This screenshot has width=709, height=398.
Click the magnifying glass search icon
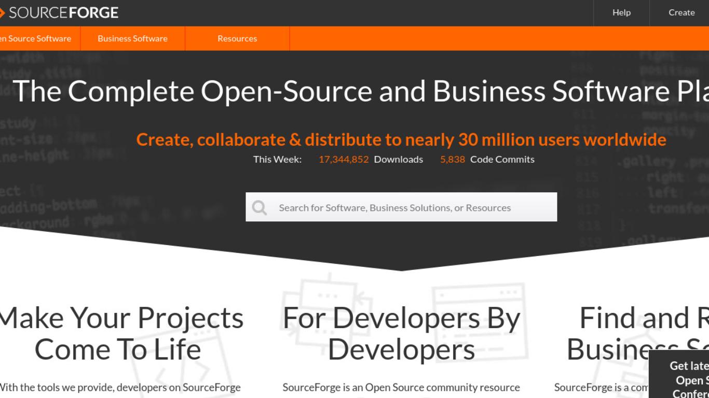click(x=260, y=208)
